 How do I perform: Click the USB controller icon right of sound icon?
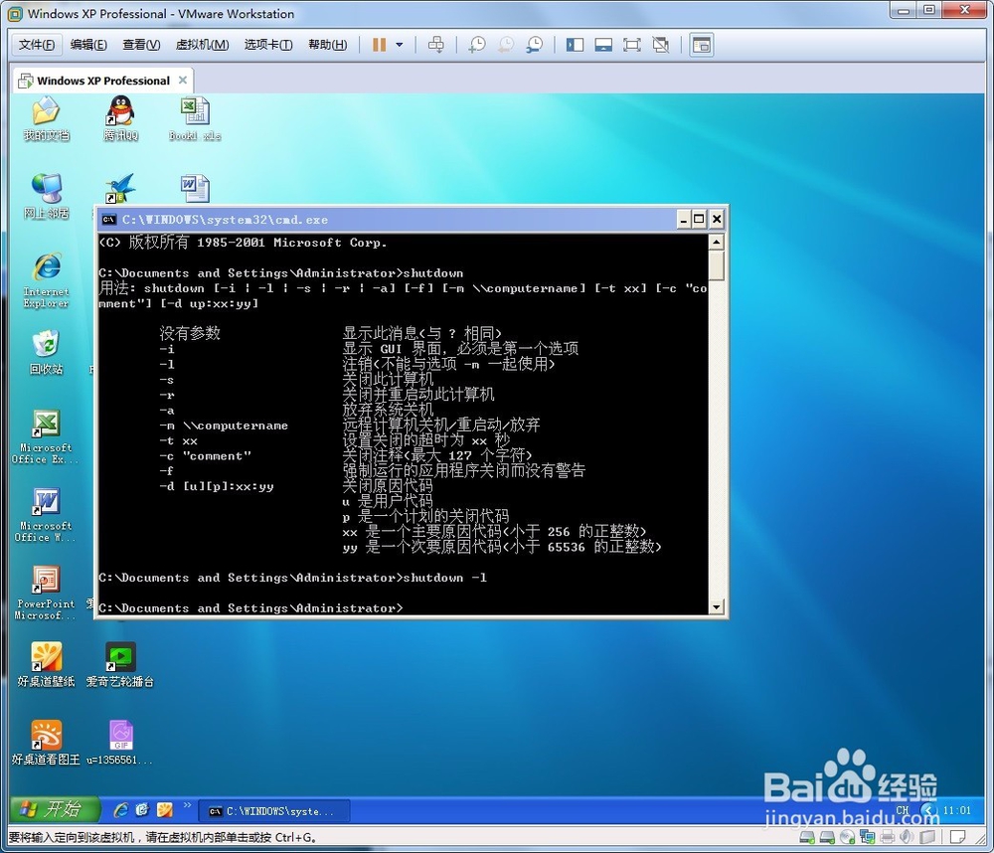click(927, 837)
